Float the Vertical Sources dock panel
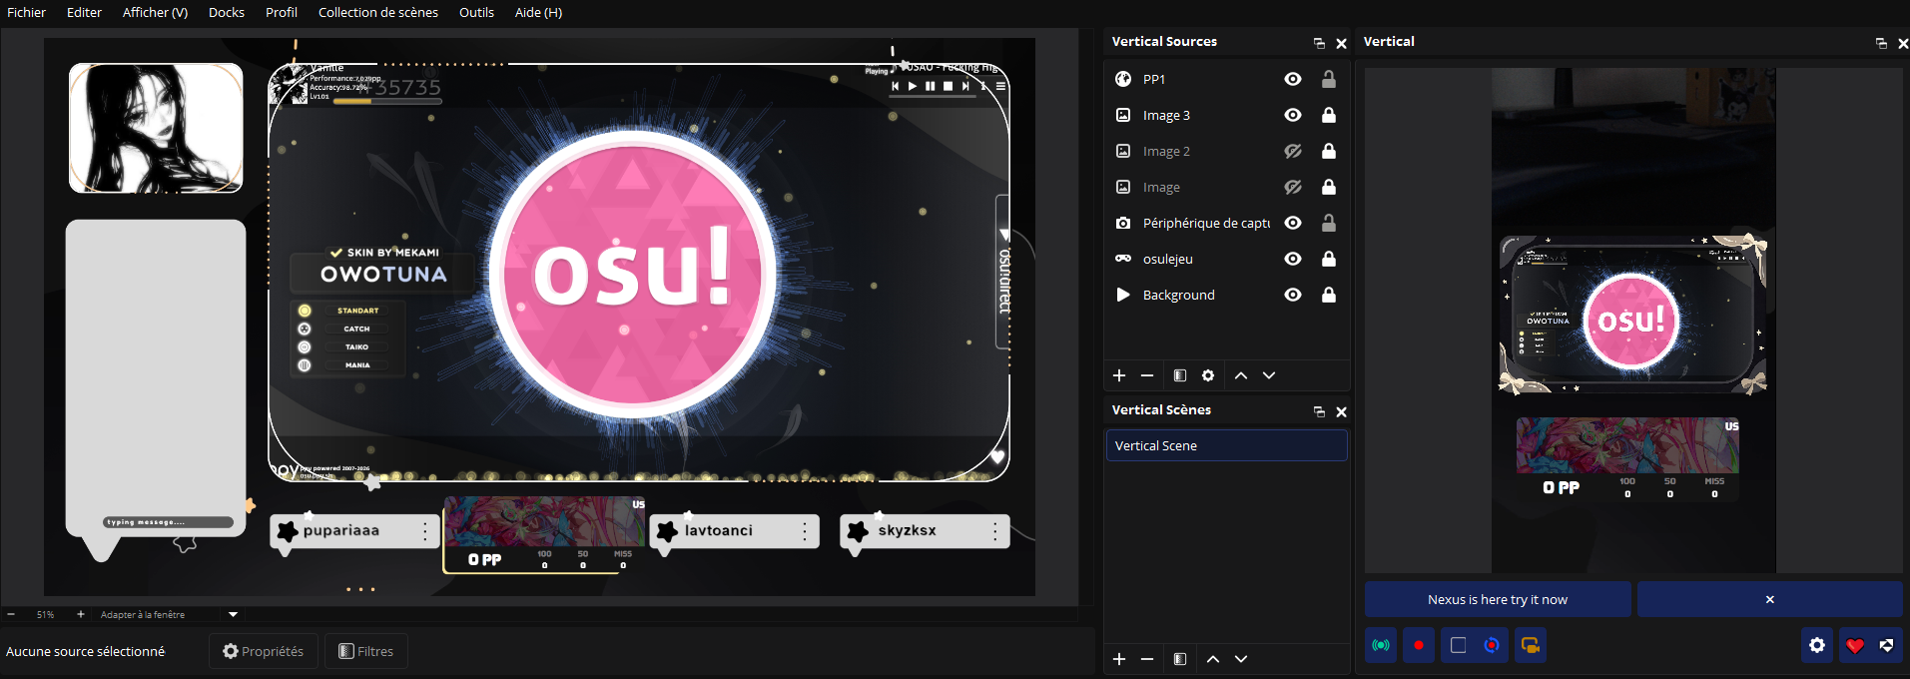Screen dimensions: 1910x679 1319,43
